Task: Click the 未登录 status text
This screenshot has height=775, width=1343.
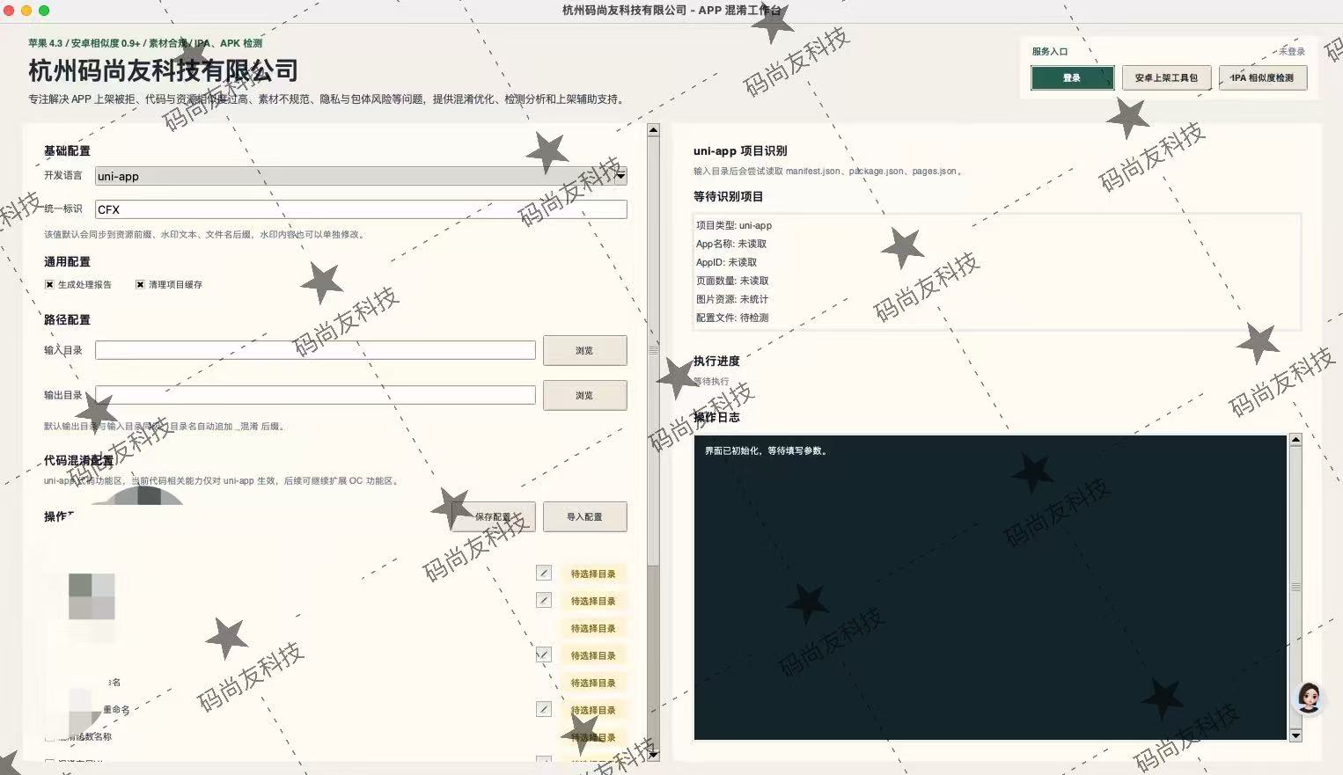Action: click(1292, 51)
